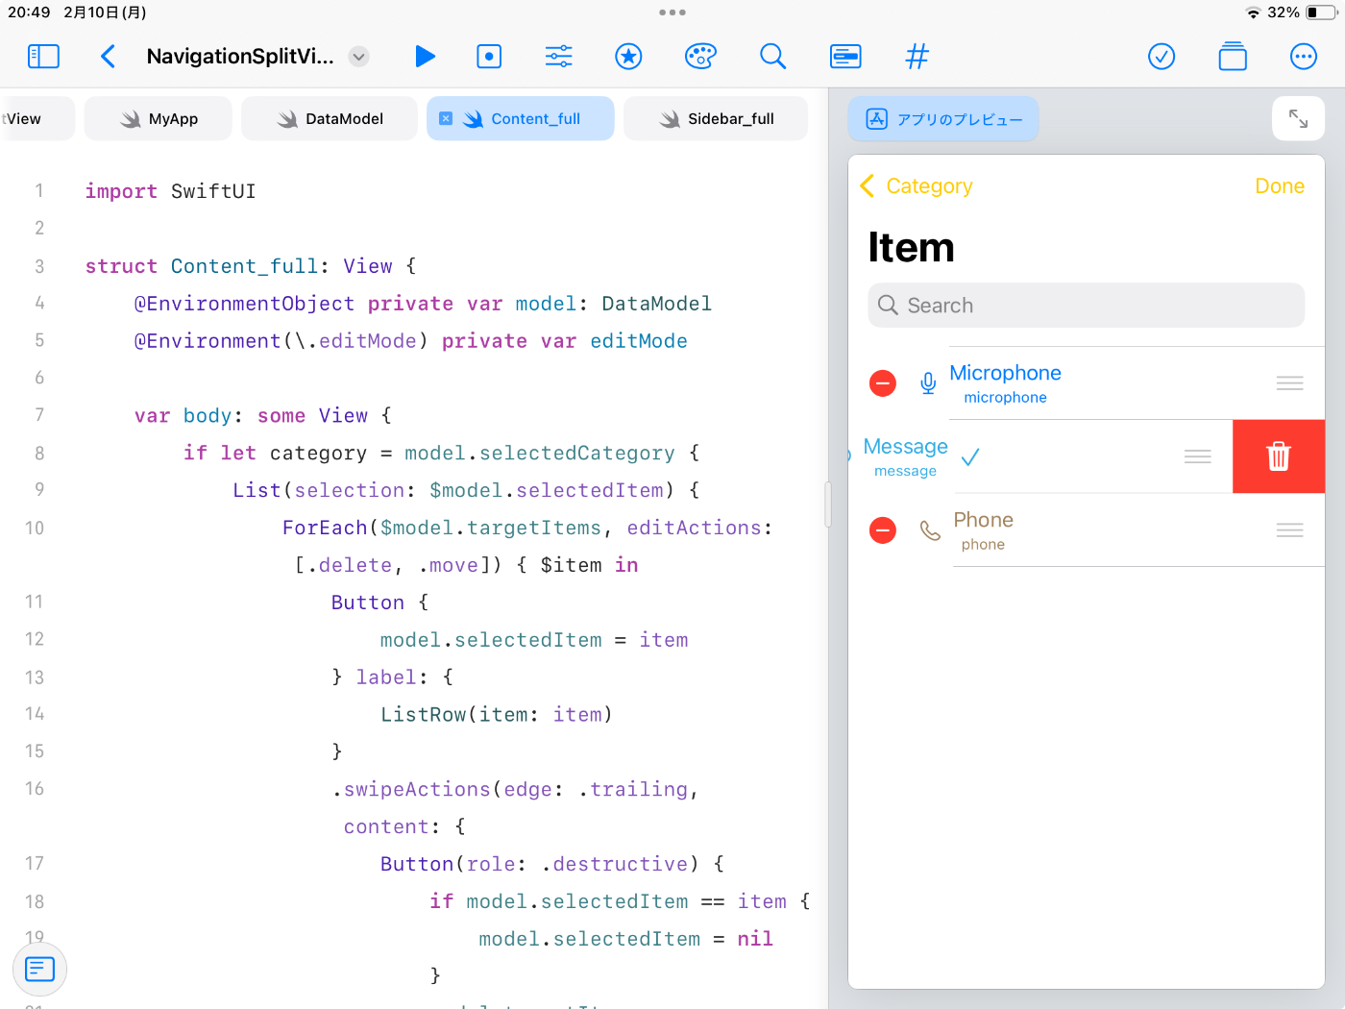Click the partially visible tView tab

37,118
